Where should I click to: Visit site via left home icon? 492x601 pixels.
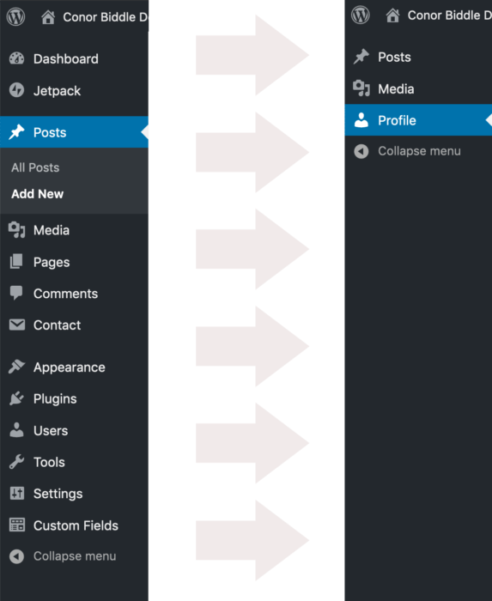(48, 17)
